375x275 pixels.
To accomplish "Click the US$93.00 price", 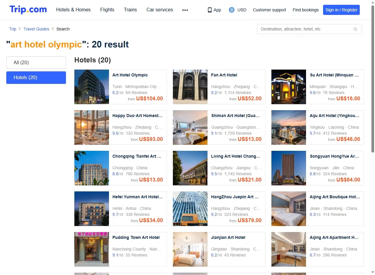I will (151, 139).
